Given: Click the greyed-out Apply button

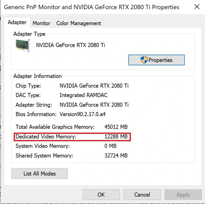Looking at the screenshot, I should (183, 195).
